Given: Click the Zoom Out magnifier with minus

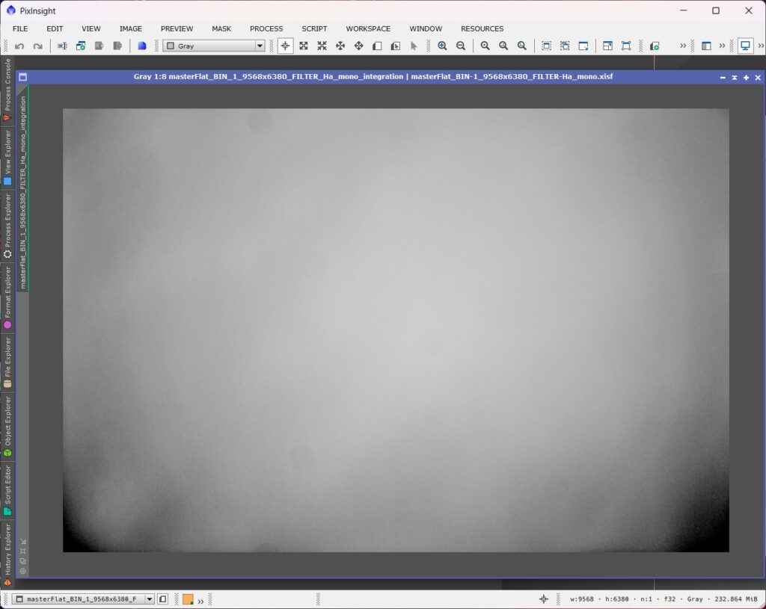Looking at the screenshot, I should 461,46.
